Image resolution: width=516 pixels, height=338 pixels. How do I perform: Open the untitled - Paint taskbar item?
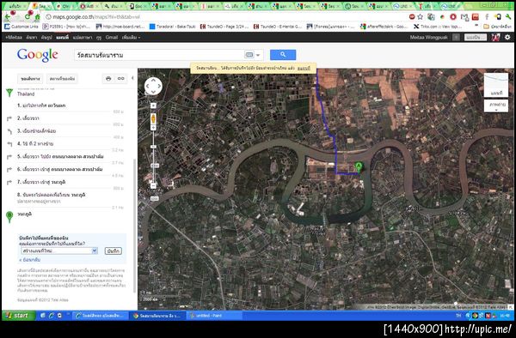click(214, 316)
